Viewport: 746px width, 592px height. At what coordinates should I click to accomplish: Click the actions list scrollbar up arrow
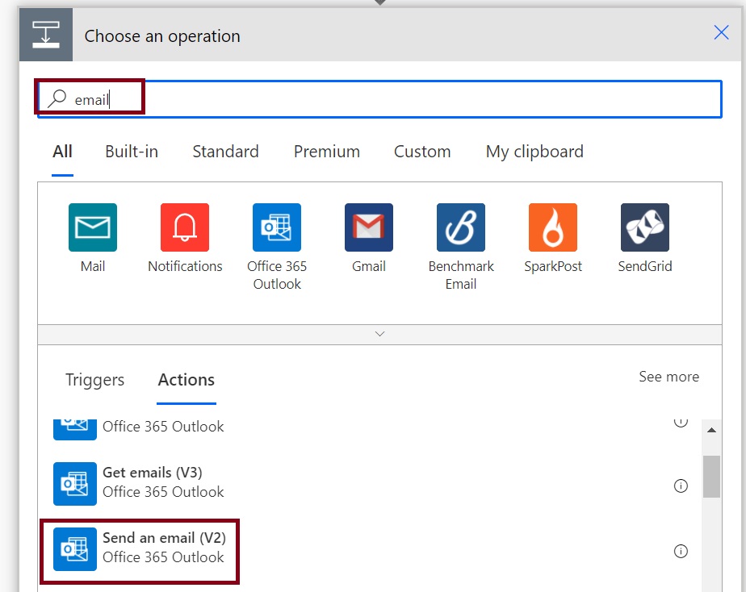point(711,431)
